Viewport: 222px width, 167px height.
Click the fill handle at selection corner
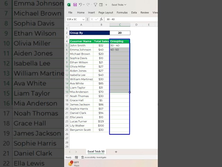tap(129, 92)
